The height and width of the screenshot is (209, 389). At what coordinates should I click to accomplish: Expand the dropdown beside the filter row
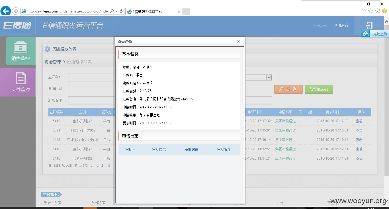[x=269, y=78]
